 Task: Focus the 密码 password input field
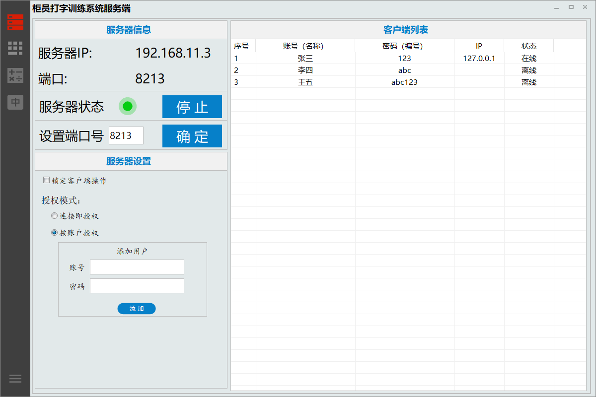[x=137, y=286]
